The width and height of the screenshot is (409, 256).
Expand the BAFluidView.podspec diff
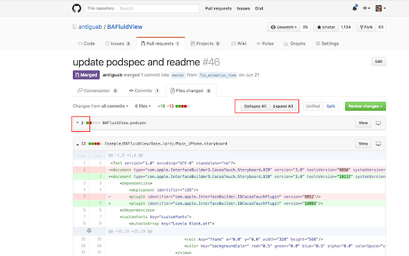click(77, 123)
